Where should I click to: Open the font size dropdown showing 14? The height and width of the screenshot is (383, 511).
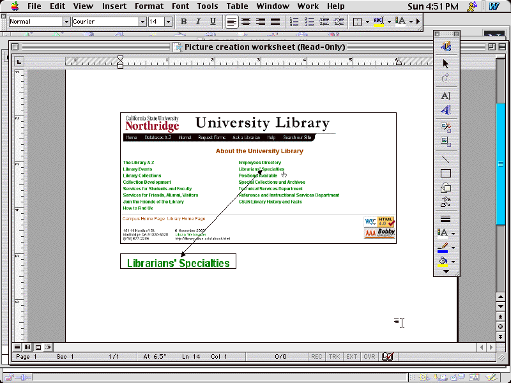tap(168, 22)
